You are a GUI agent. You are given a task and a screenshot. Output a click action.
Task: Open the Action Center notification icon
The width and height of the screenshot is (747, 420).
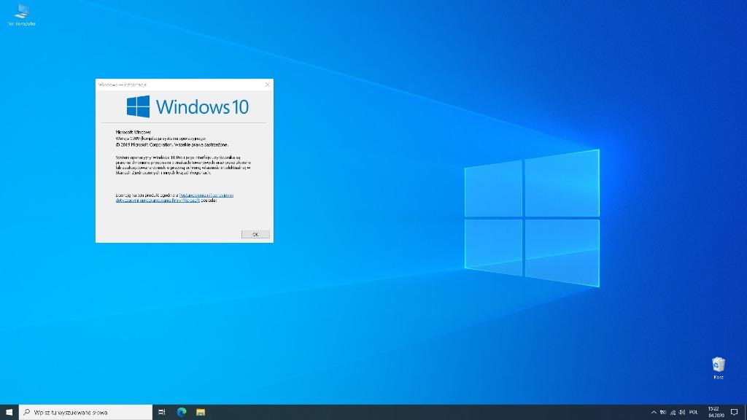(735, 412)
